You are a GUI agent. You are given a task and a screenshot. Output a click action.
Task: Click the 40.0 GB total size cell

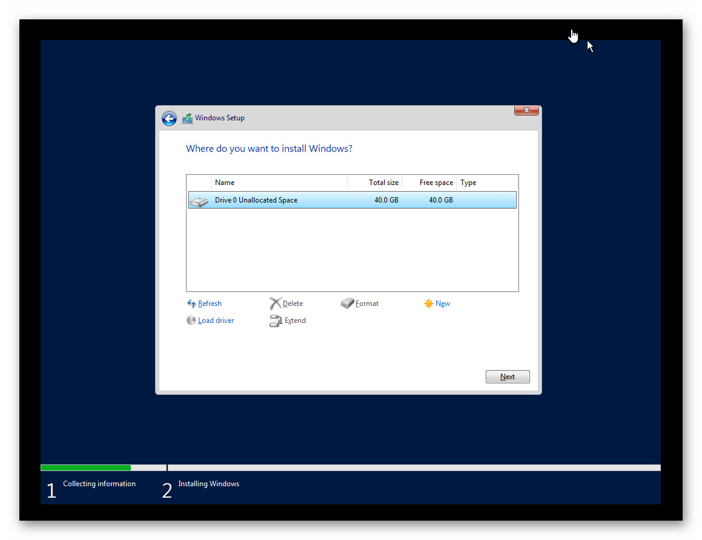(x=386, y=200)
